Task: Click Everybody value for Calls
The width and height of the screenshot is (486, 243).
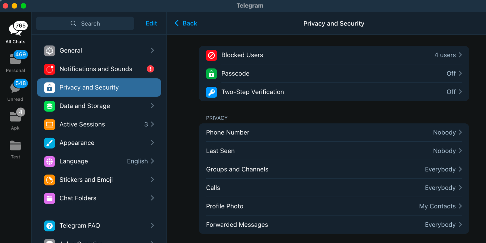Action: point(440,188)
